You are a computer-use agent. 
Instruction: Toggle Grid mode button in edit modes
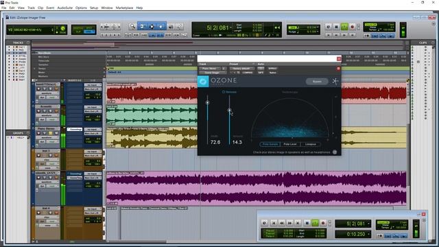90,32
